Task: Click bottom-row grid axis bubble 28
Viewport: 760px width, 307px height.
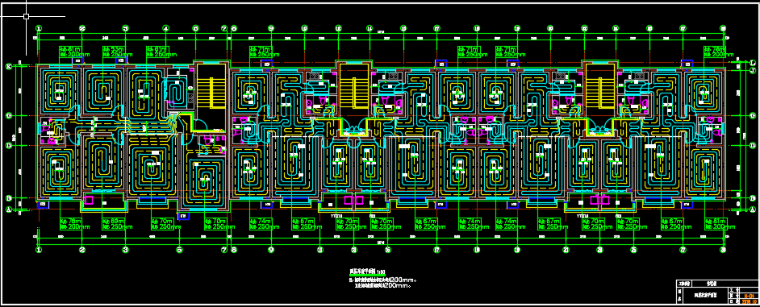Action: pos(723,250)
